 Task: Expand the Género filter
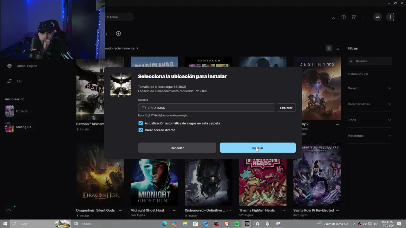[x=370, y=88]
